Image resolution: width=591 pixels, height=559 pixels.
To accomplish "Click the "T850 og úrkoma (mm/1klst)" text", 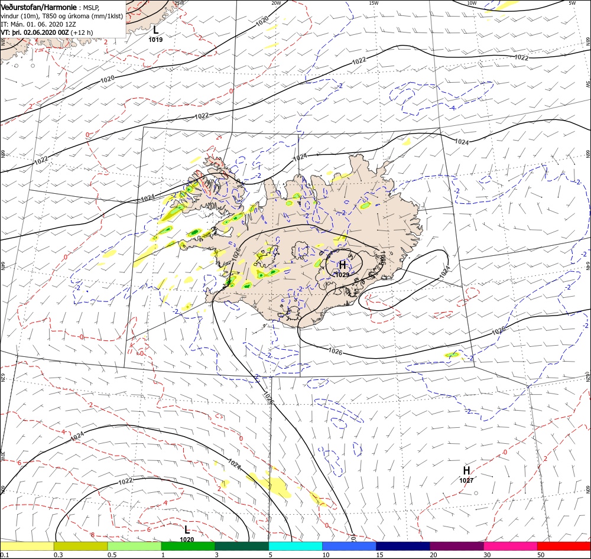I will [x=83, y=16].
